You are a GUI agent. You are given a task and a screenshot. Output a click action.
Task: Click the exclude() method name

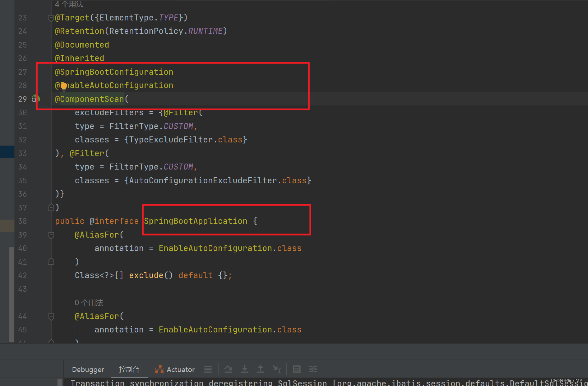coord(146,275)
